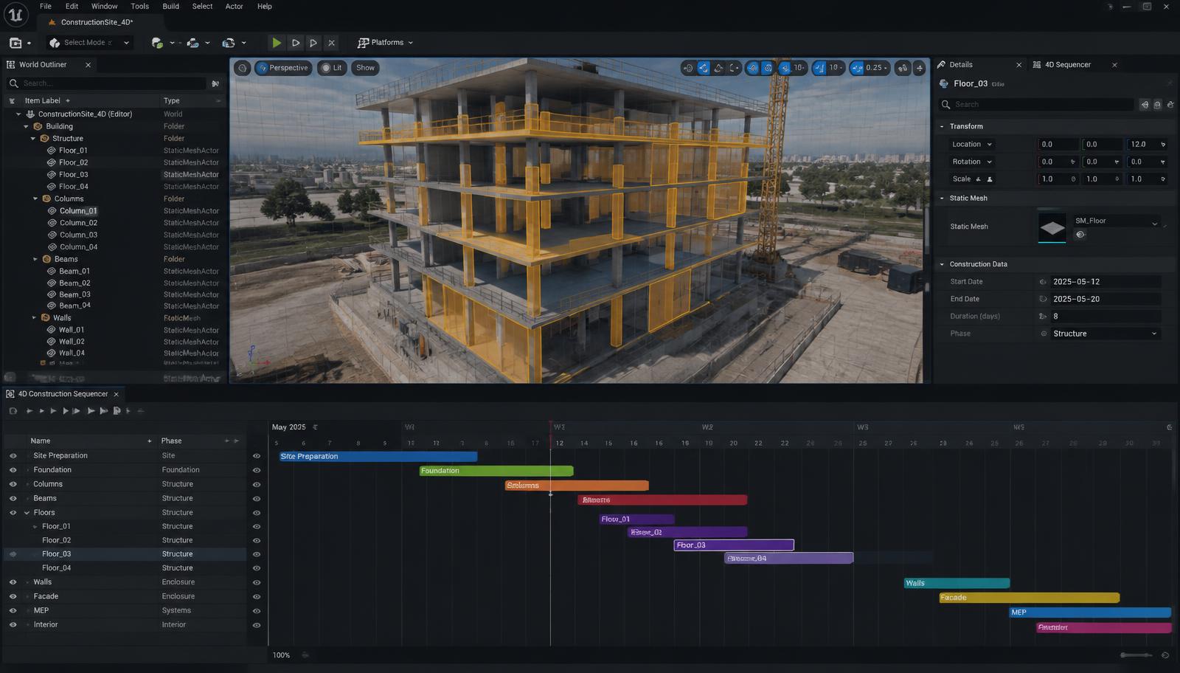The height and width of the screenshot is (673, 1180).
Task: Select the Floor_03 bar on the timeline
Action: point(734,545)
